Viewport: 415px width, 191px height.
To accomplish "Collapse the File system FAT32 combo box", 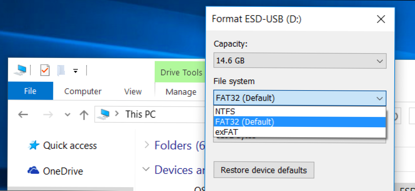I will (379, 99).
